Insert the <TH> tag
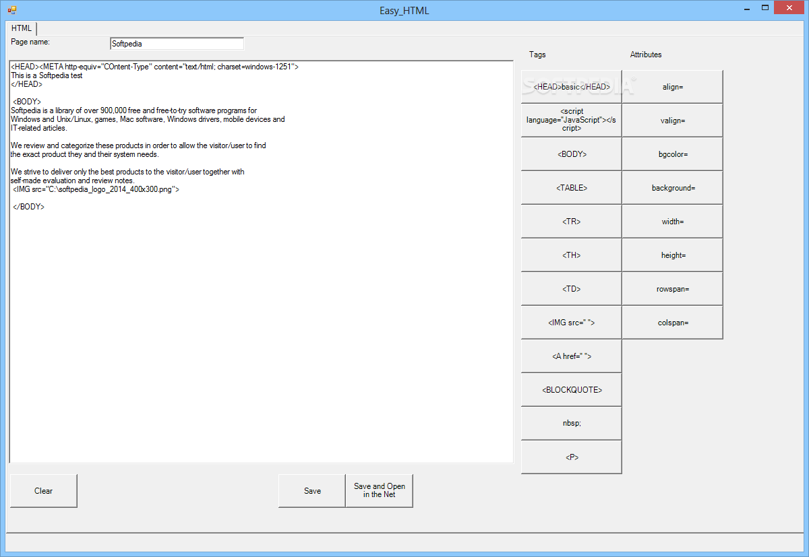This screenshot has width=809, height=557. [x=572, y=255]
